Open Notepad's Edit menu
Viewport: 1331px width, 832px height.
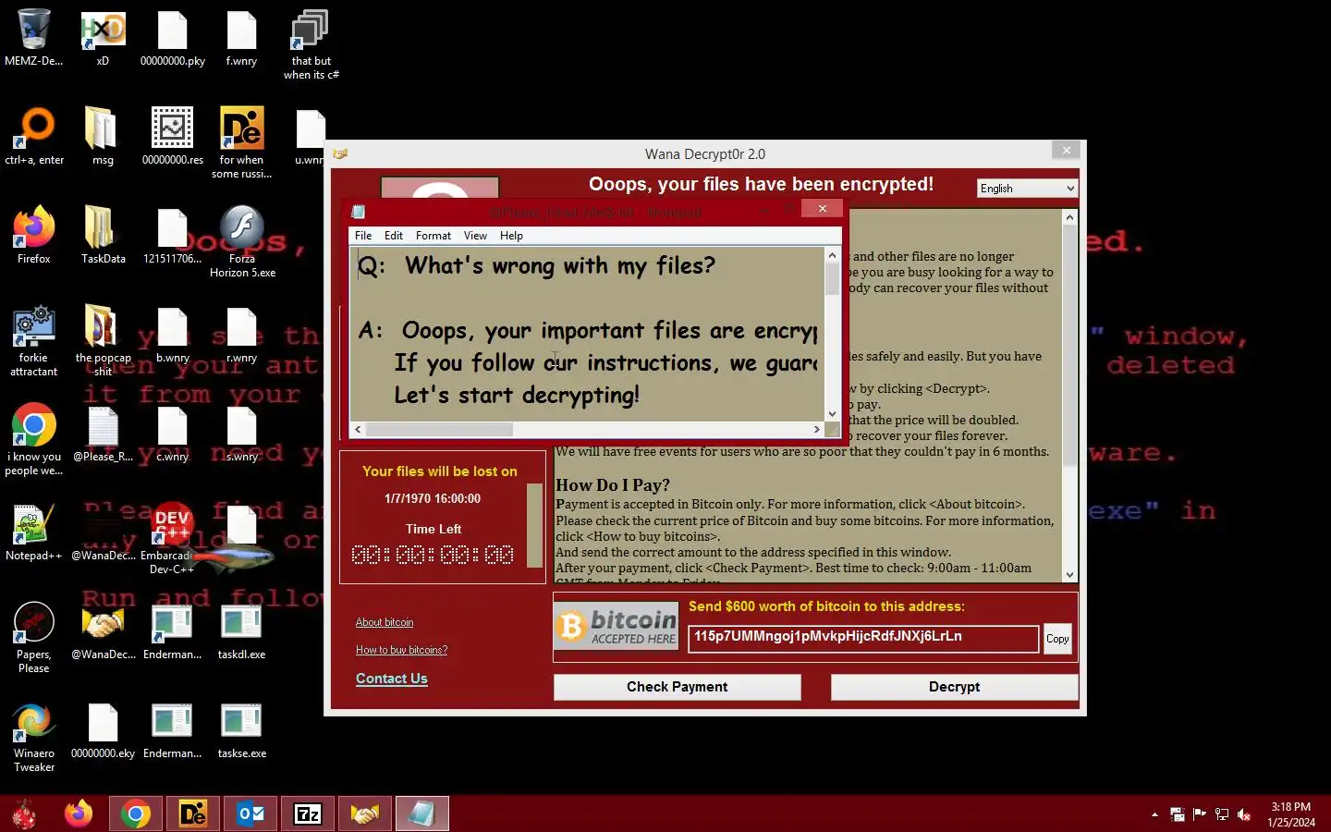394,236
